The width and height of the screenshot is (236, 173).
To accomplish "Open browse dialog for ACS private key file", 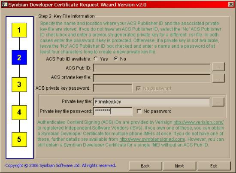I will 218,78.
